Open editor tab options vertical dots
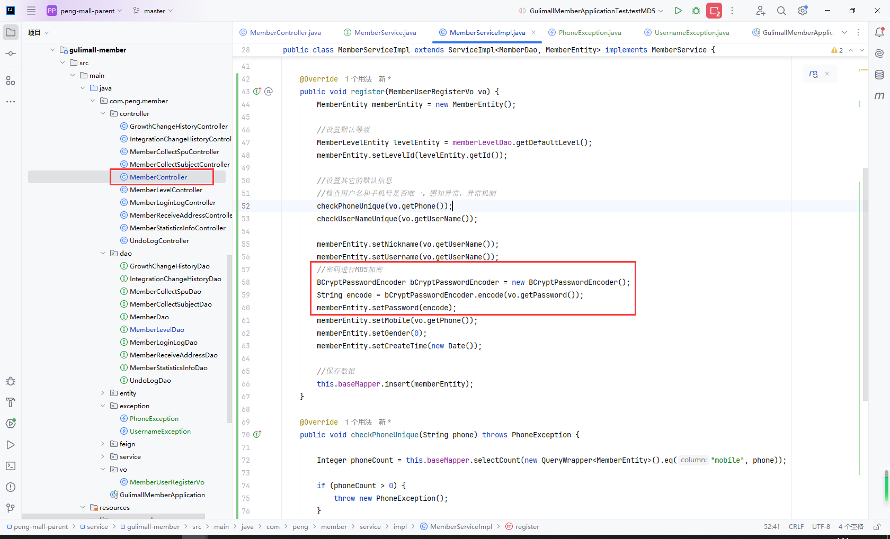The height and width of the screenshot is (539, 890). tap(858, 32)
